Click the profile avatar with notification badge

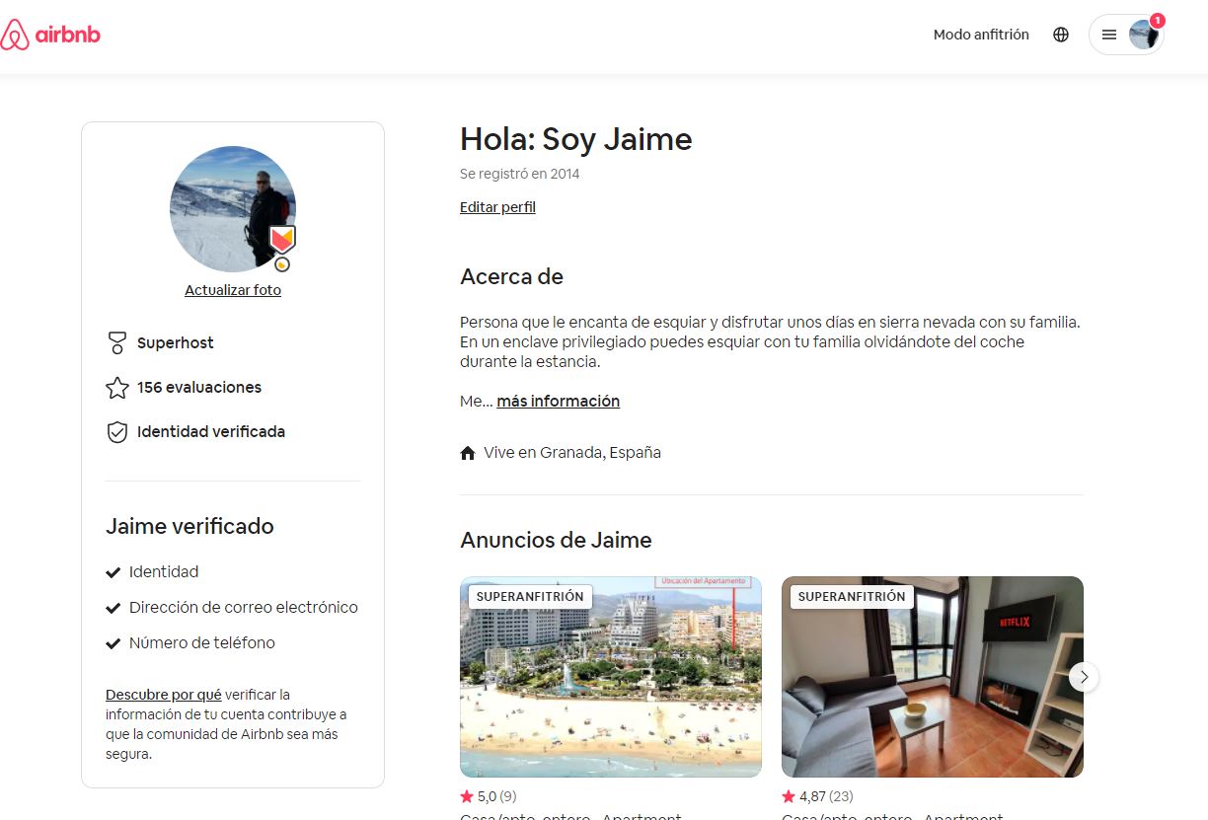pos(1144,35)
